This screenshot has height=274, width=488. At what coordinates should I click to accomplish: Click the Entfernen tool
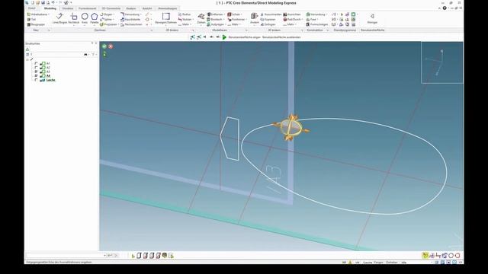pos(215,14)
